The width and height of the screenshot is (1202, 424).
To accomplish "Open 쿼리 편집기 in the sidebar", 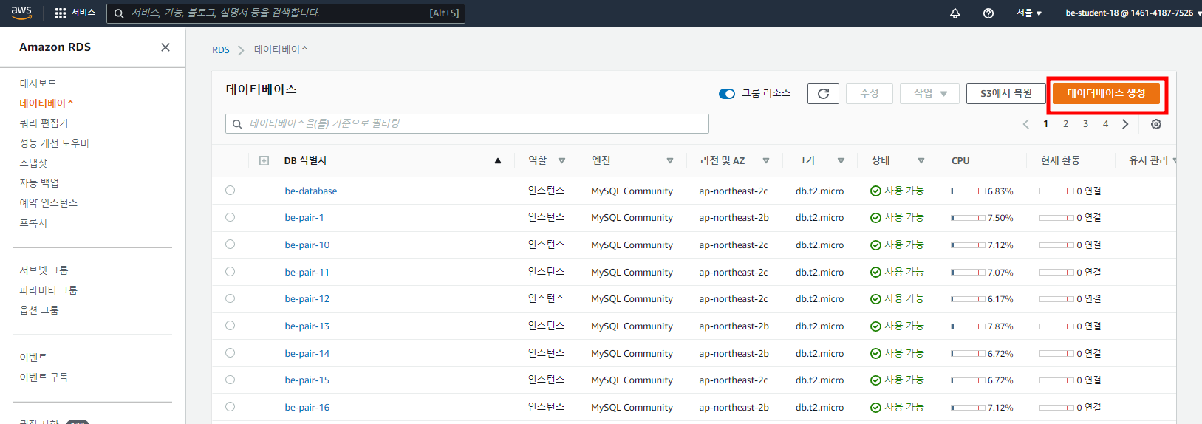I will [x=44, y=123].
